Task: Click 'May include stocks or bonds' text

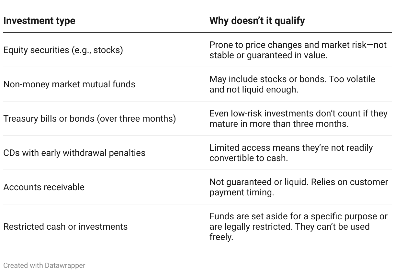Action: tap(292, 79)
